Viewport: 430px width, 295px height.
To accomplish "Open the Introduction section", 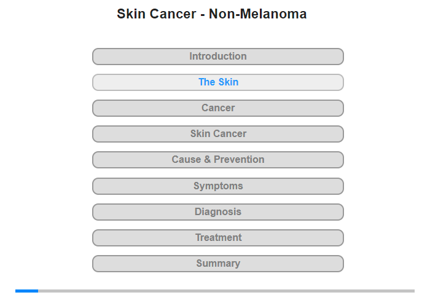I will coord(217,57).
